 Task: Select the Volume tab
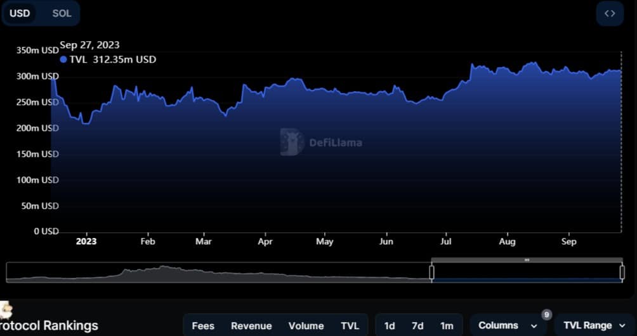(306, 326)
